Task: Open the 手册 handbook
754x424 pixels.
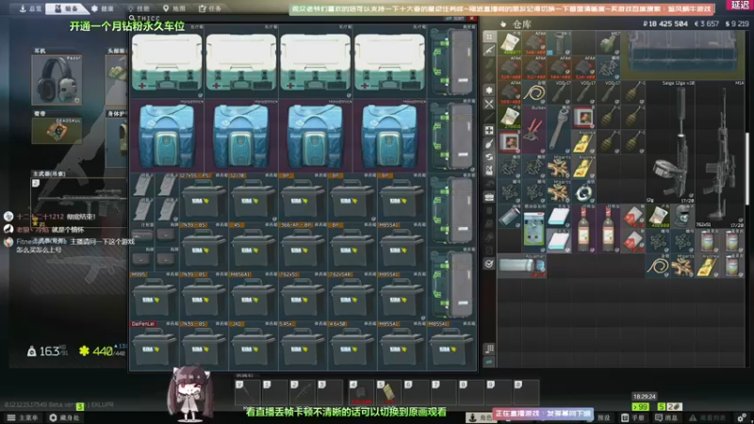Action: [633, 417]
